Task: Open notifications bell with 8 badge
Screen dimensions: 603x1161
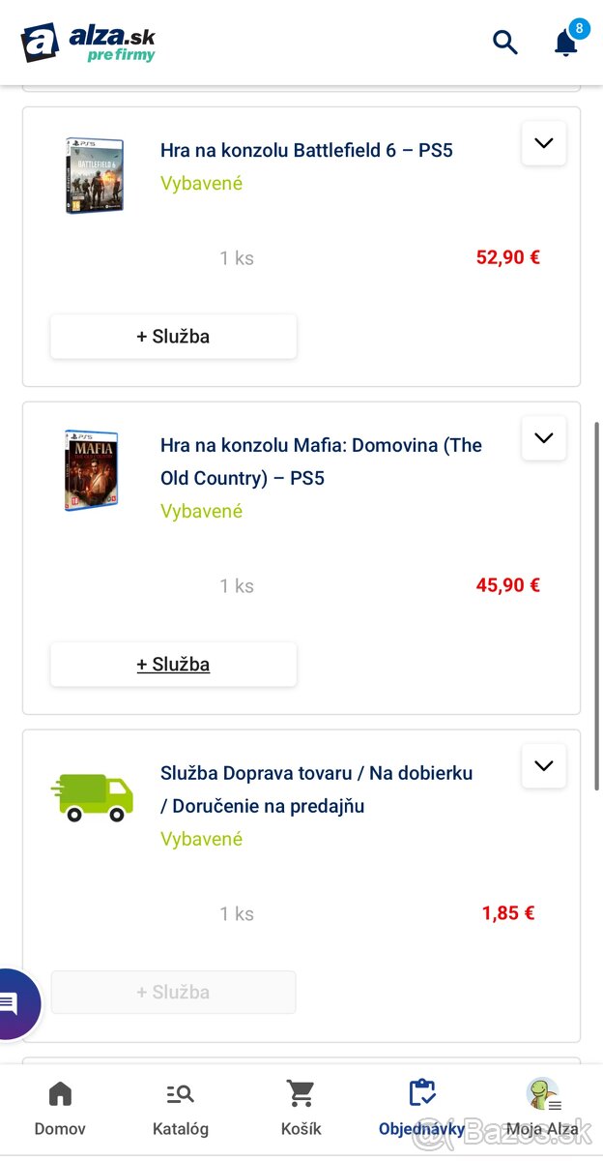Action: pos(565,42)
